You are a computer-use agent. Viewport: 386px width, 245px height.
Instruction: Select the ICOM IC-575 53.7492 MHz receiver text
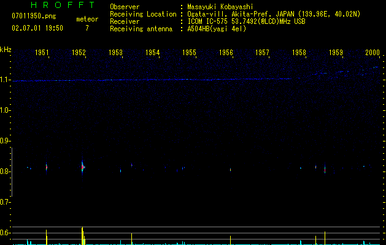(x=246, y=21)
